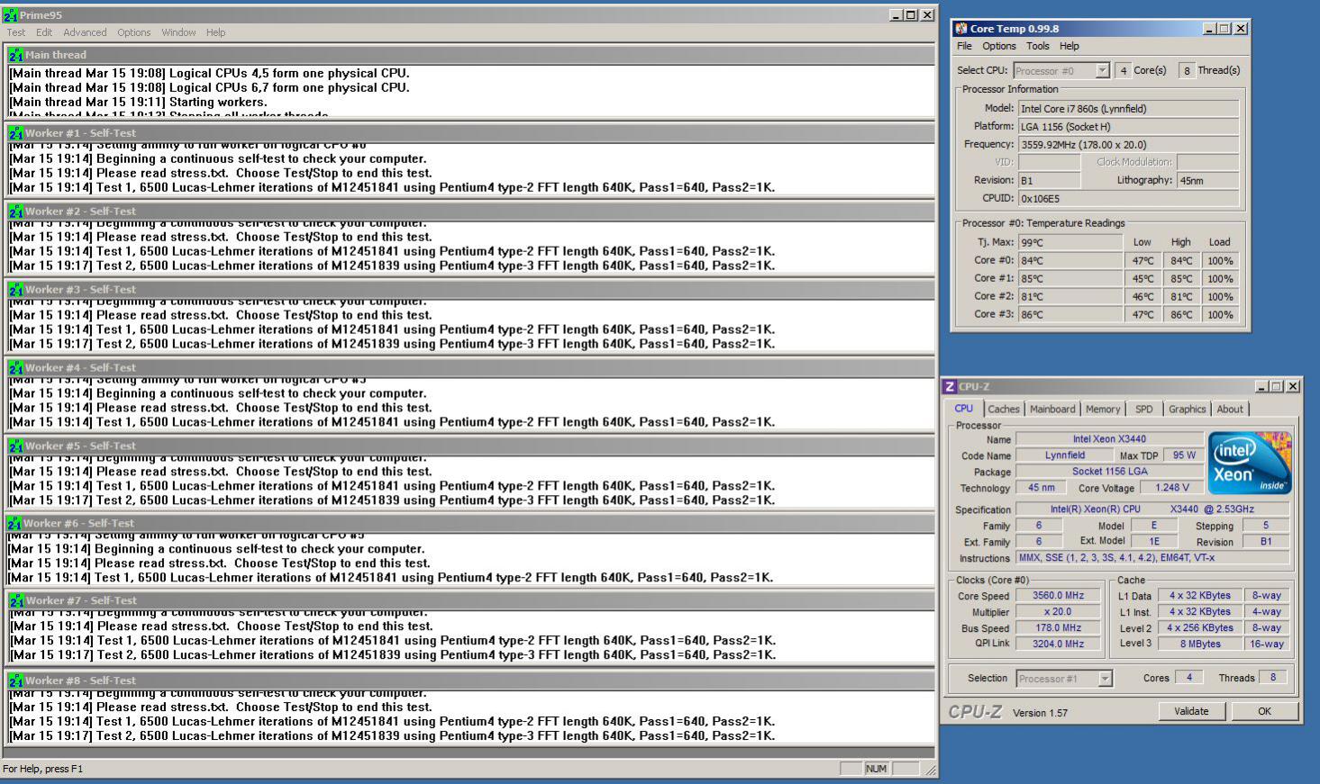The image size is (1320, 784).
Task: Click the Core Temp CPUID 0x106E5 field
Action: [x=1128, y=199]
